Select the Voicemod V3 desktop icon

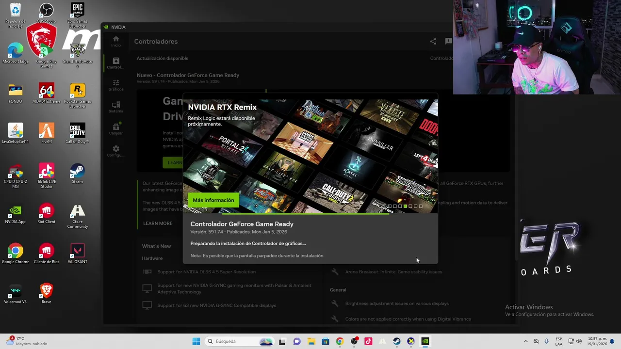pyautogui.click(x=16, y=295)
